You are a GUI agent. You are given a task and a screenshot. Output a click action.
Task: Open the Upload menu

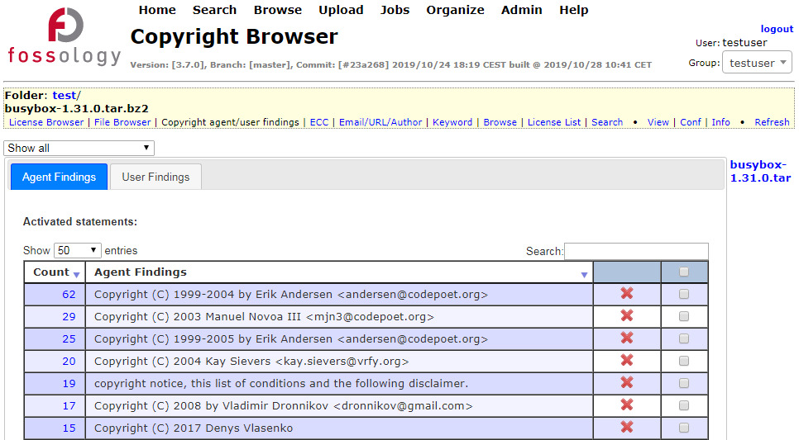[x=341, y=10]
